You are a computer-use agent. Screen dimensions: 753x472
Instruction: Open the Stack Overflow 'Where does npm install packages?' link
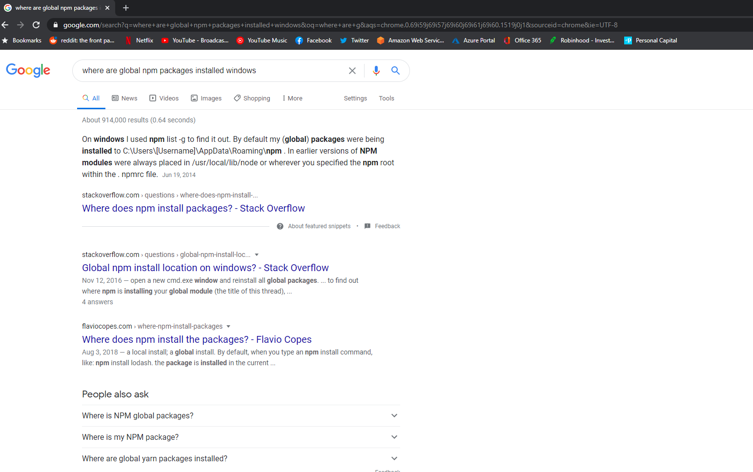pyautogui.click(x=193, y=208)
